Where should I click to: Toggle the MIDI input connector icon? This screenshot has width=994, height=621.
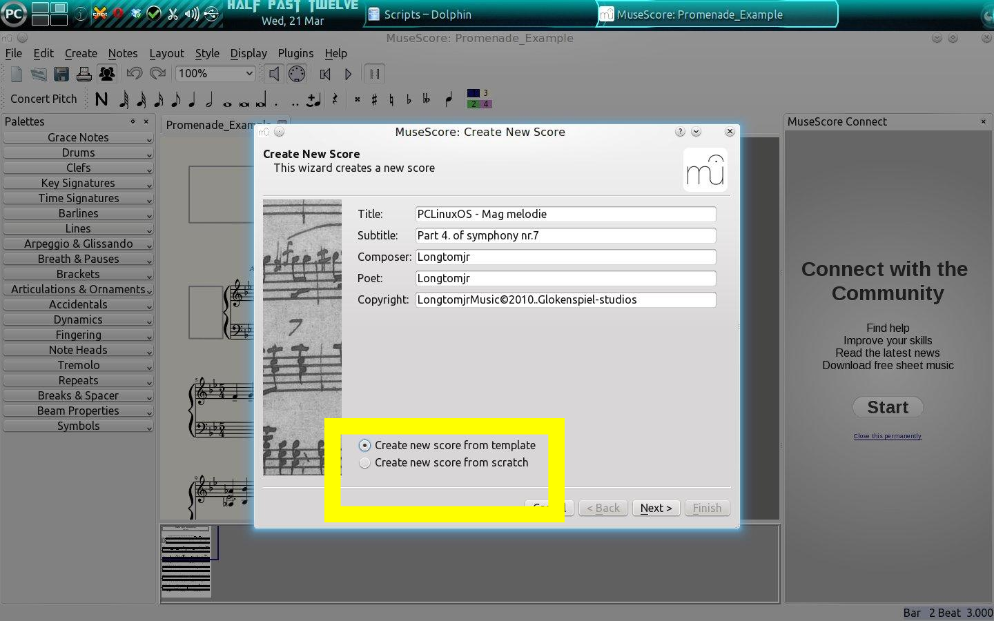(x=296, y=74)
